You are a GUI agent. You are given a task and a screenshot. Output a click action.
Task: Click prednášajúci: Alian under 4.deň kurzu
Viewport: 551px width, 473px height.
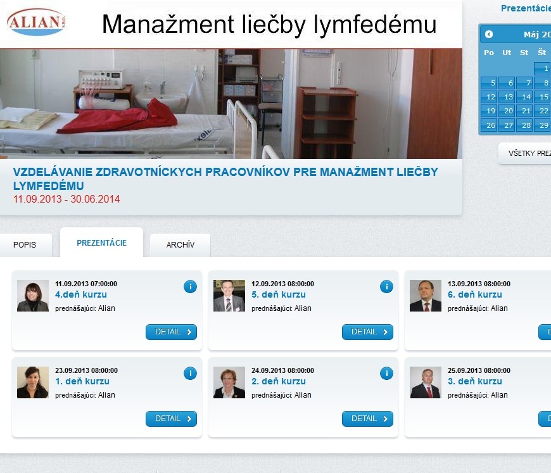tap(85, 308)
